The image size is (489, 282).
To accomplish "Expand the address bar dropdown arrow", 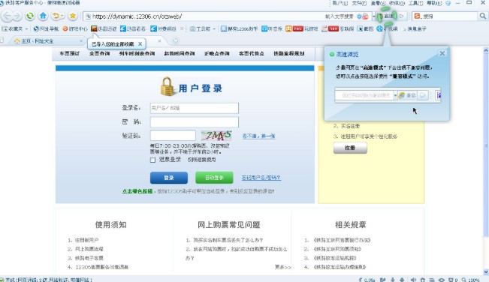I will click(x=373, y=16).
